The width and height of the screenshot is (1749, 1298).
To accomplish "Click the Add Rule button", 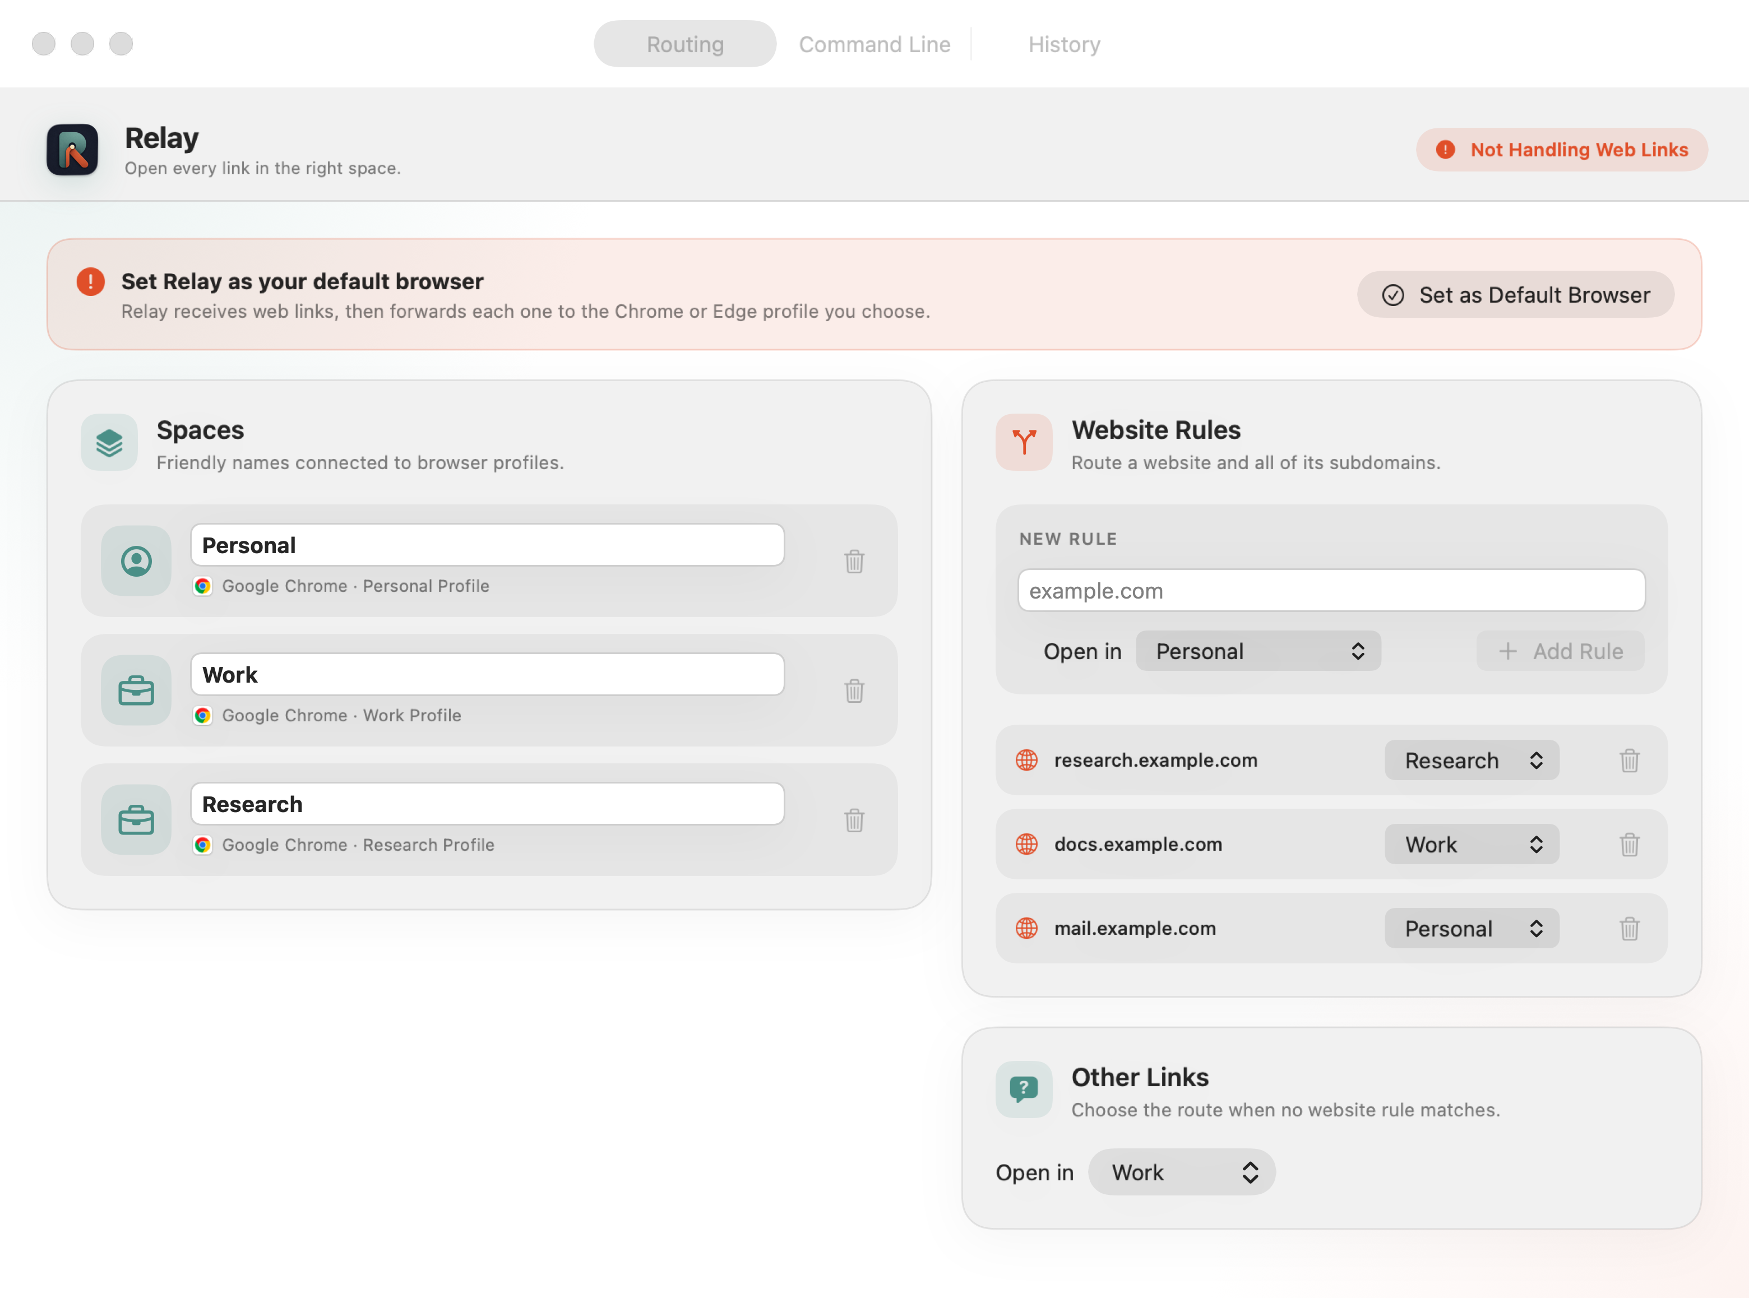I will (1560, 651).
